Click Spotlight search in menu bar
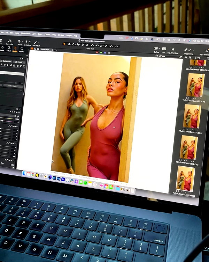Image resolution: width=209 pixels, height=262 pixels. [x=179, y=40]
